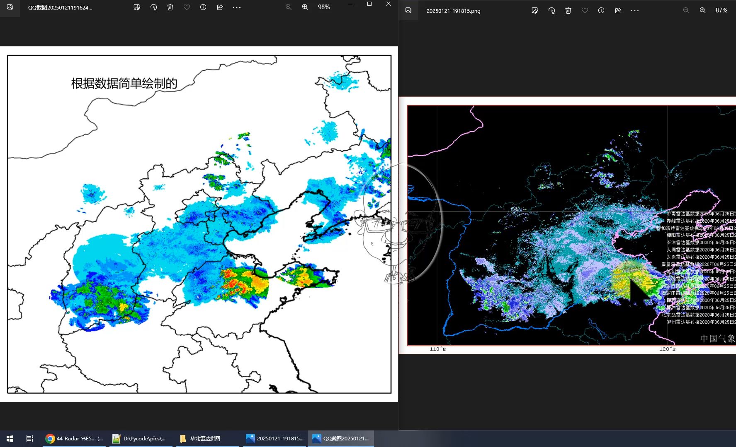Image resolution: width=736 pixels, height=447 pixels.
Task: Zoom out in right Photos window
Action: pos(686,10)
